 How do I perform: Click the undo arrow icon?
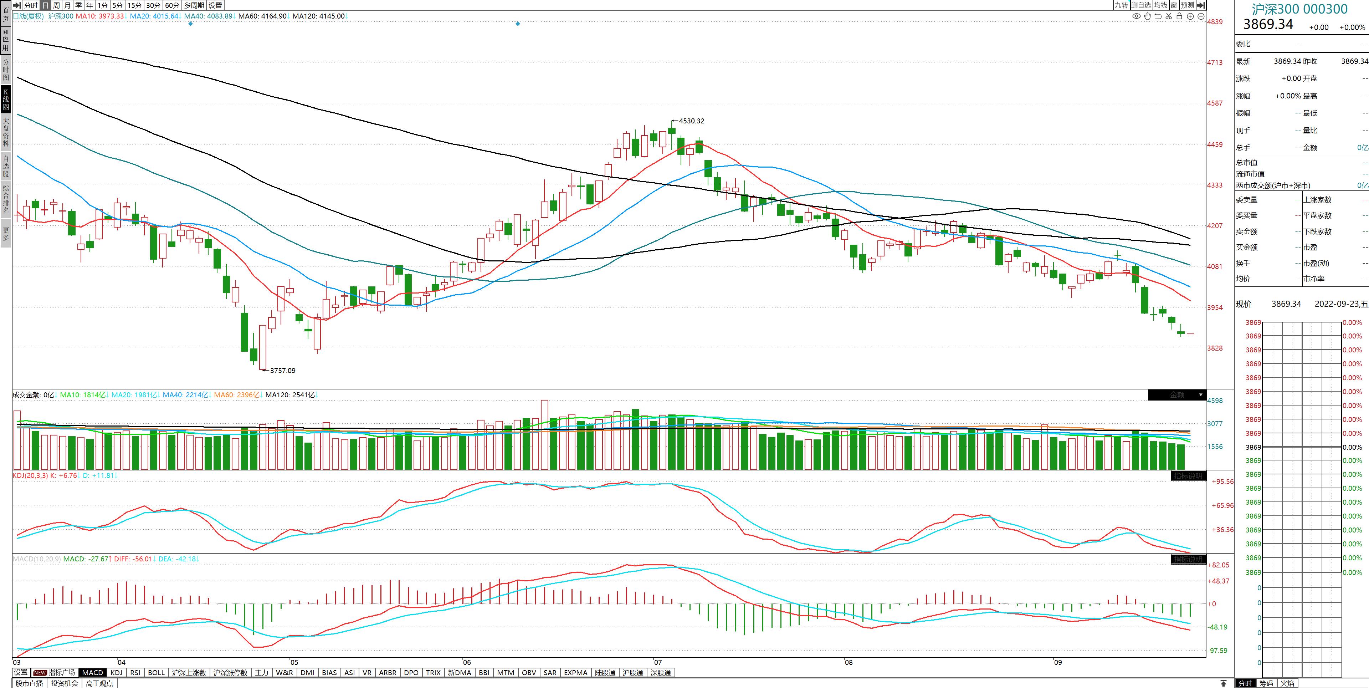1158,16
